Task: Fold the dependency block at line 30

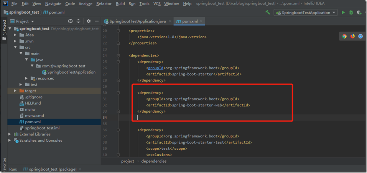Action: click(118, 92)
